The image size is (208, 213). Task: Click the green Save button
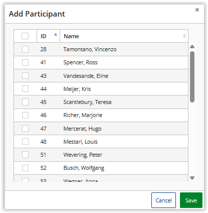pyautogui.click(x=191, y=200)
